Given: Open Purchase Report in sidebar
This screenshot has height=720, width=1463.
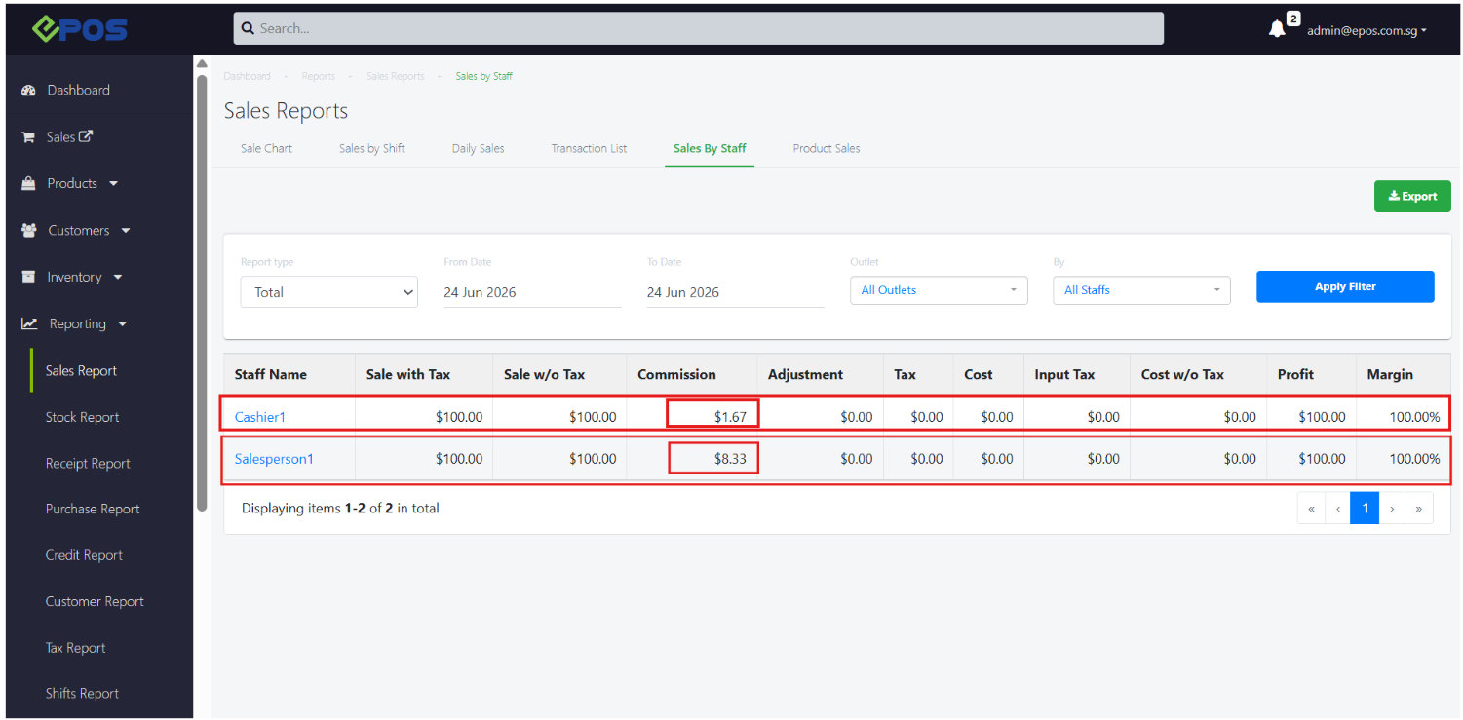Looking at the screenshot, I should click(93, 510).
